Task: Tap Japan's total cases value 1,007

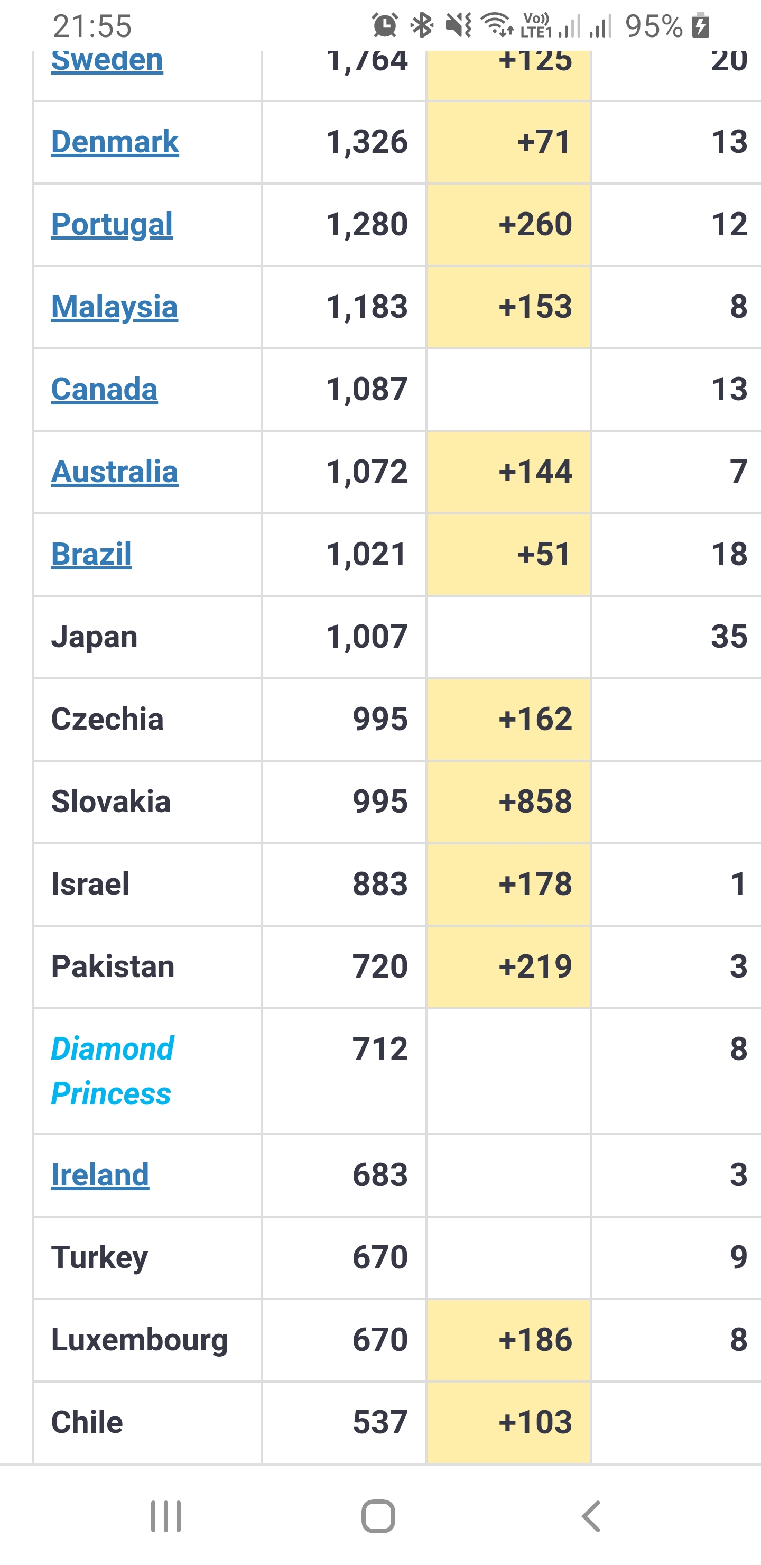Action: click(x=366, y=637)
